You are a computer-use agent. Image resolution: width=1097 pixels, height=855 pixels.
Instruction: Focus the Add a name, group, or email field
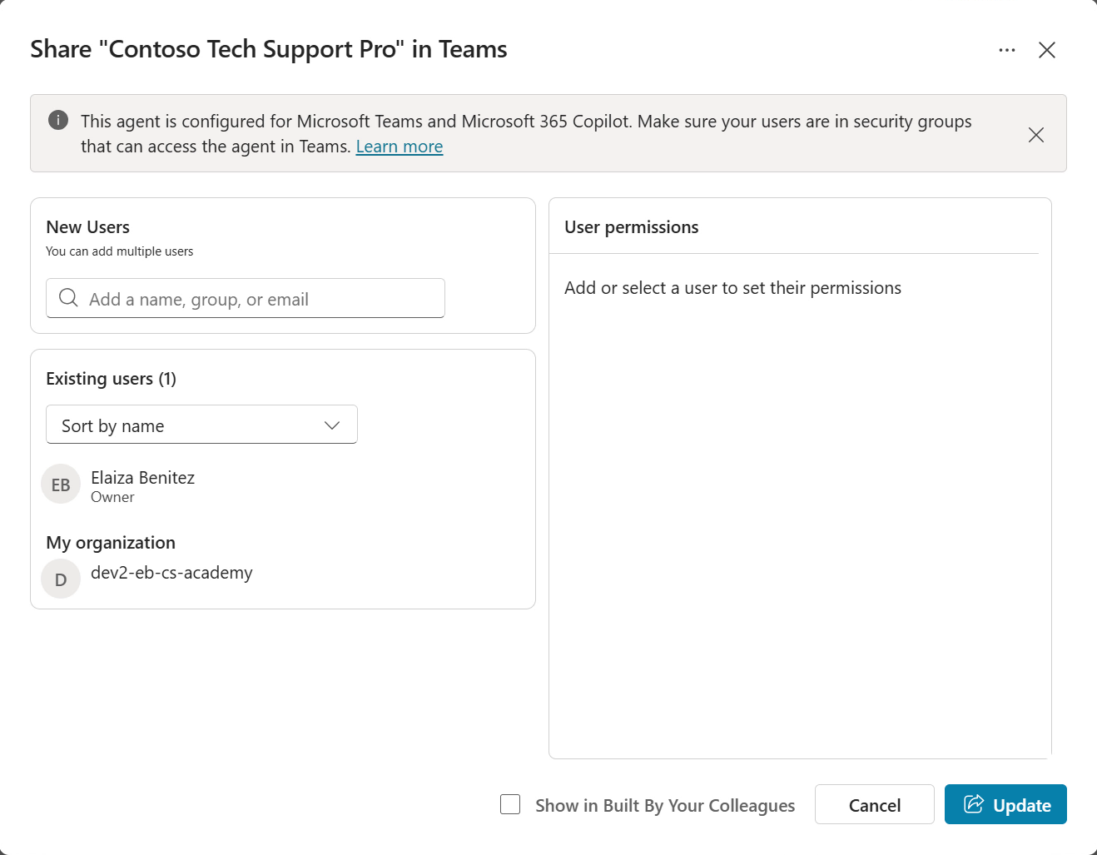click(258, 299)
